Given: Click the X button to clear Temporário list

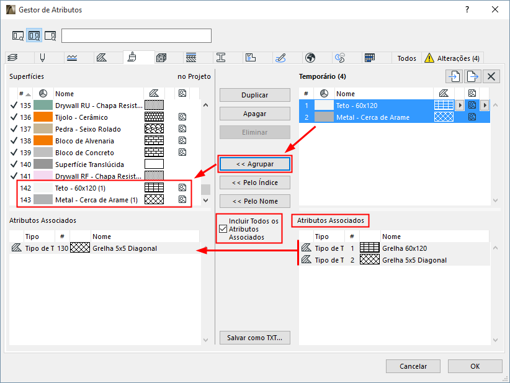Looking at the screenshot, I should pos(491,76).
